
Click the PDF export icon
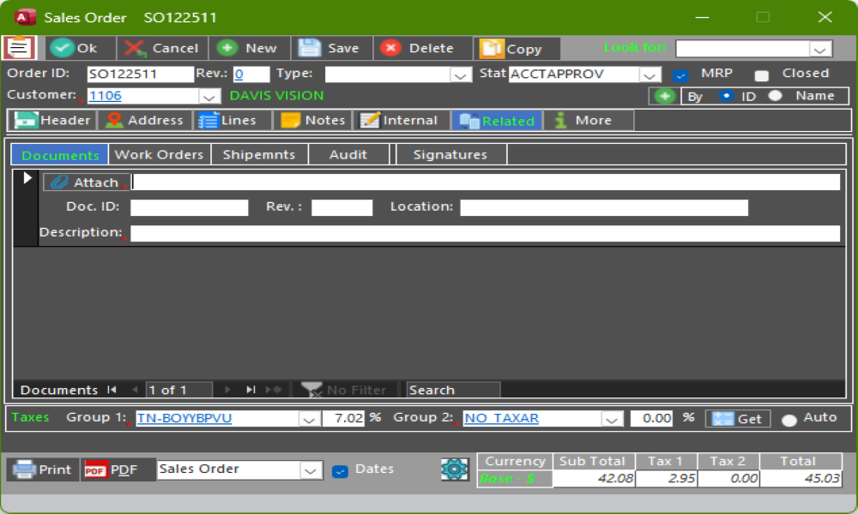pos(94,469)
